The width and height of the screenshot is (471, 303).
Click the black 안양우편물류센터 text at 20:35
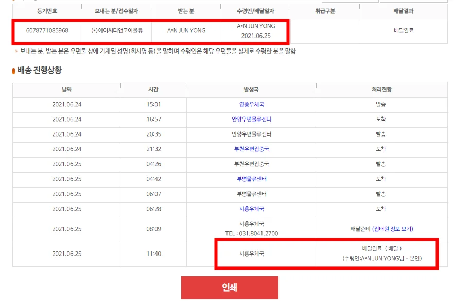(251, 134)
